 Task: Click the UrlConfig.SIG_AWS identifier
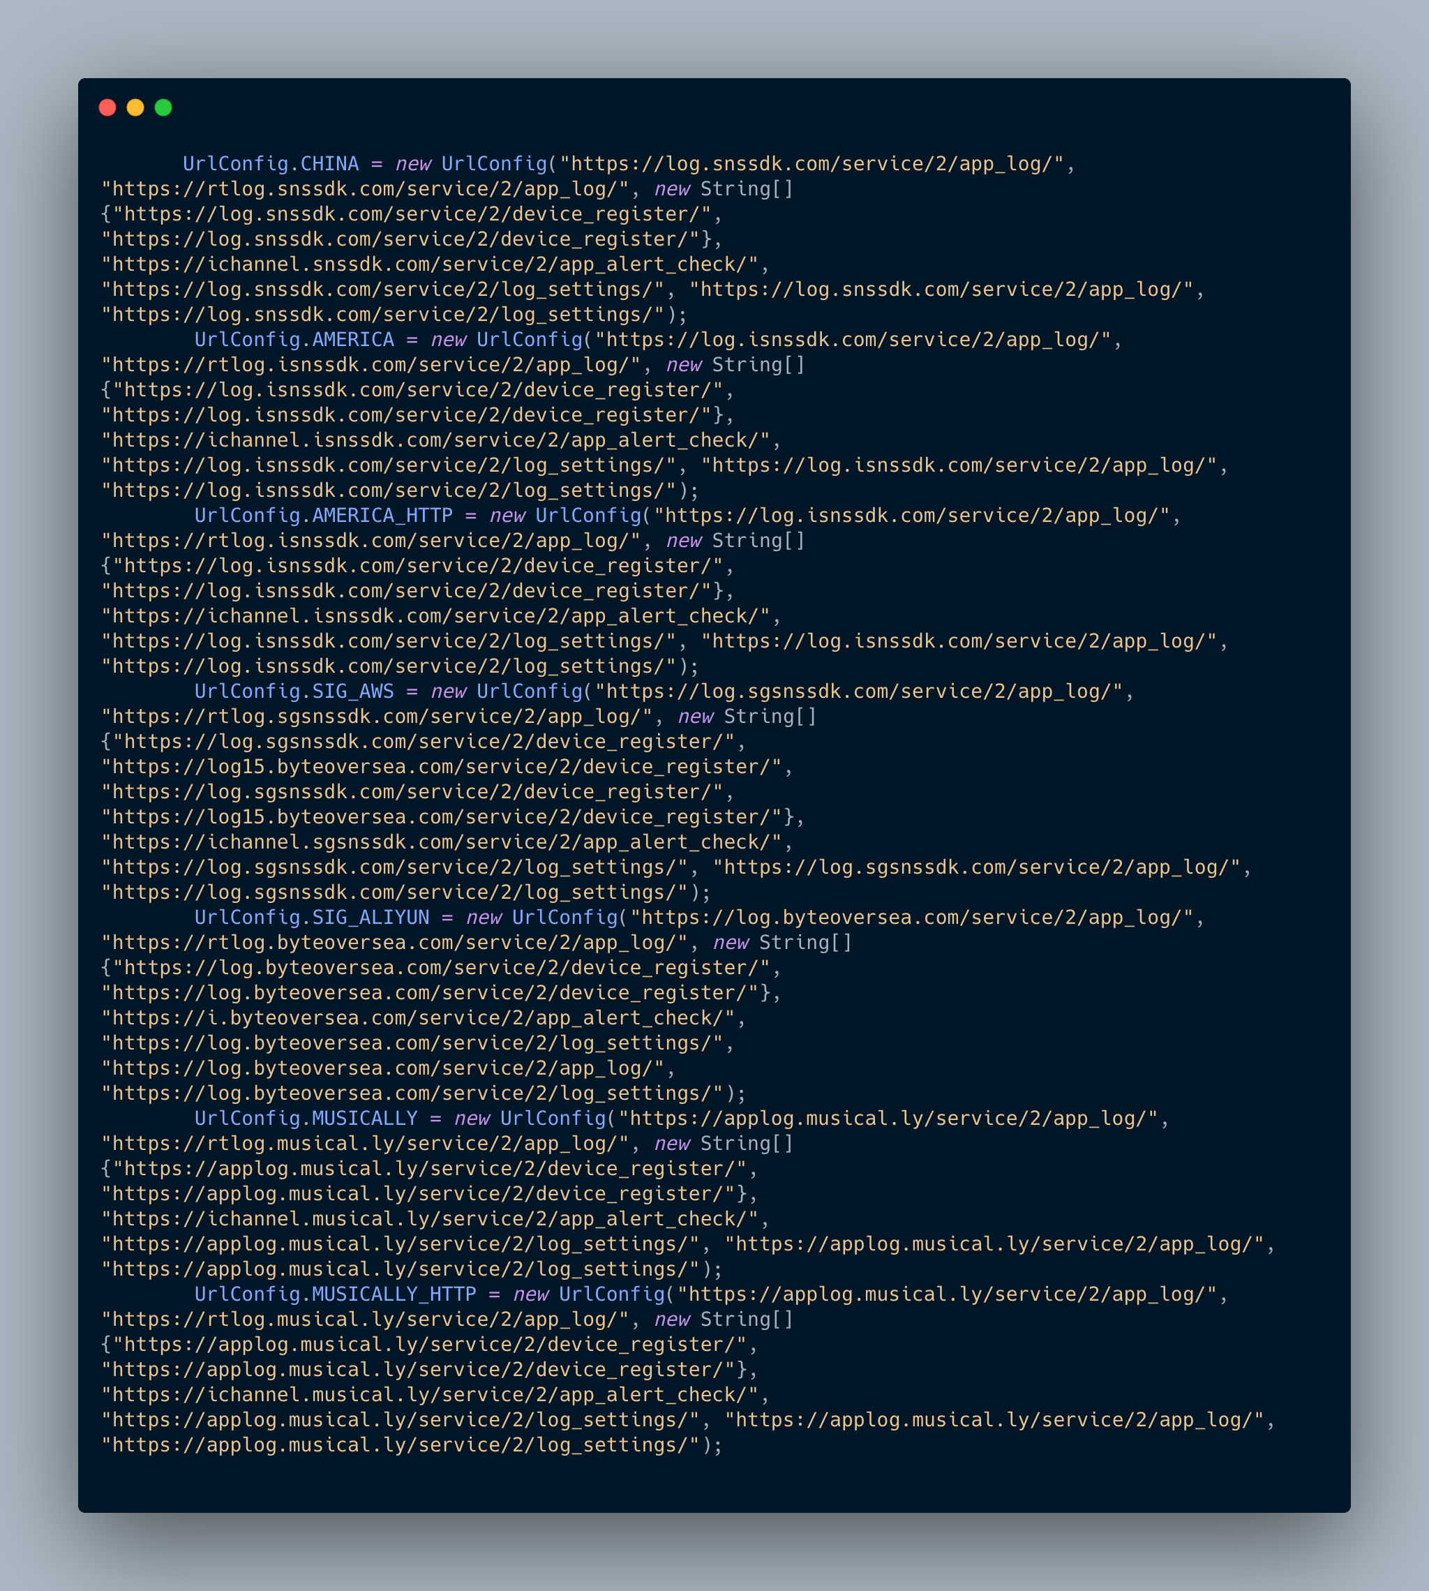coord(294,692)
